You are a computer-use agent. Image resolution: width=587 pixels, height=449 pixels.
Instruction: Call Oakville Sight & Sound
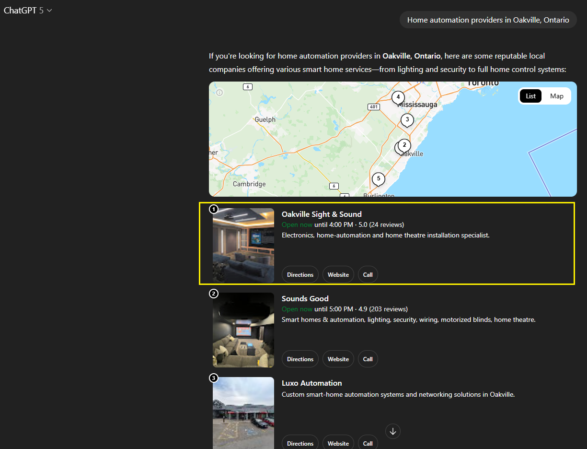pos(368,275)
